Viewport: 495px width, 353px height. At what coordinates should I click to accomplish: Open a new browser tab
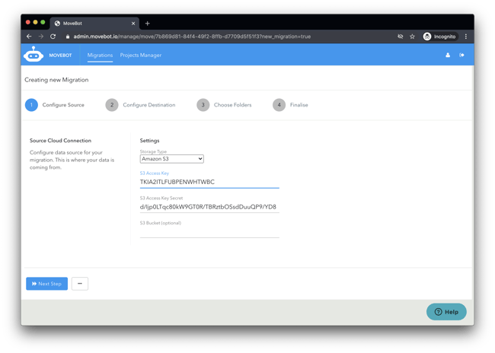click(x=148, y=24)
